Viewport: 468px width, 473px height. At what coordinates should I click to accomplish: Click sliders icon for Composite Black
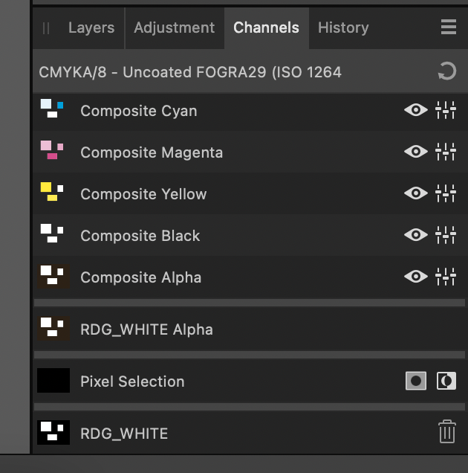tap(446, 235)
